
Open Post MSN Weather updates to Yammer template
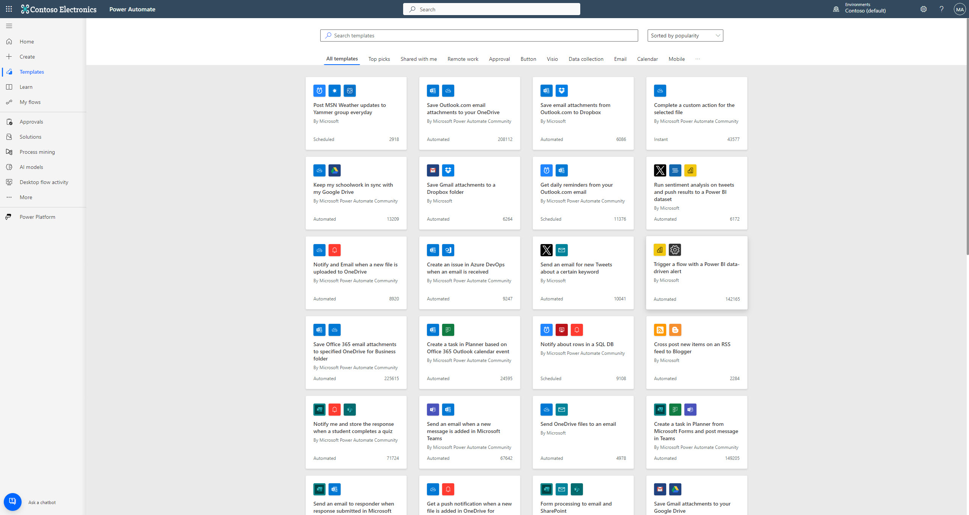[x=356, y=113]
